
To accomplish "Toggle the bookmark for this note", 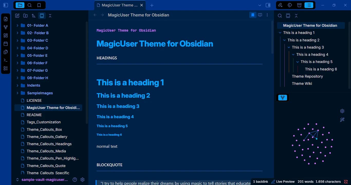I will click(x=253, y=15).
